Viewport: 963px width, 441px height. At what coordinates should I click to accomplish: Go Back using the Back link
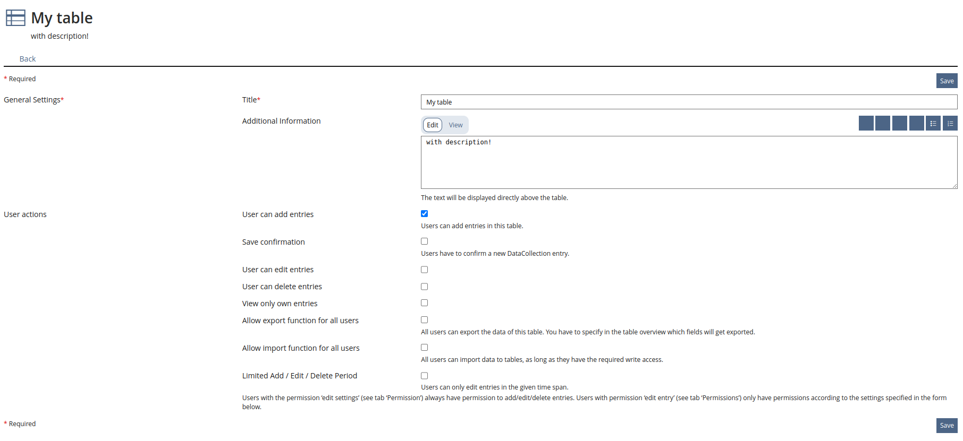click(x=28, y=59)
